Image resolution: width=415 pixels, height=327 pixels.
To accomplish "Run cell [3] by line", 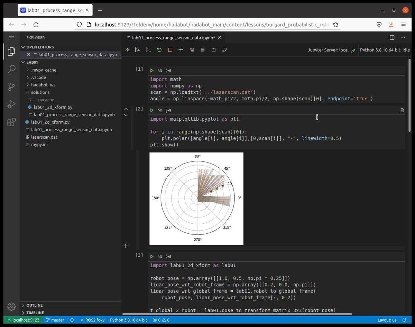I will tap(168, 256).
